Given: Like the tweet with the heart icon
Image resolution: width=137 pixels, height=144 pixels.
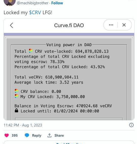Looking at the screenshot, I should pyautogui.click(x=7, y=135).
